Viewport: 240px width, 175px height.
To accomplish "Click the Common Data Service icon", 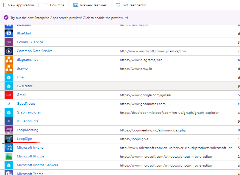I will pos(9,51).
